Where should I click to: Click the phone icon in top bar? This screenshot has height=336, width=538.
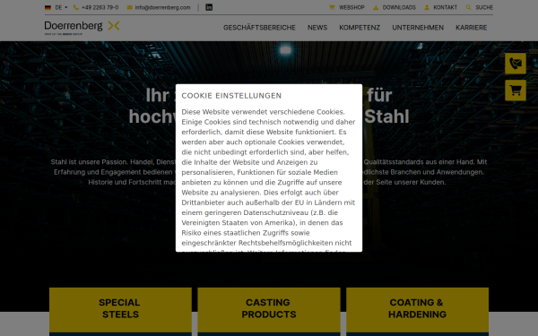point(76,7)
